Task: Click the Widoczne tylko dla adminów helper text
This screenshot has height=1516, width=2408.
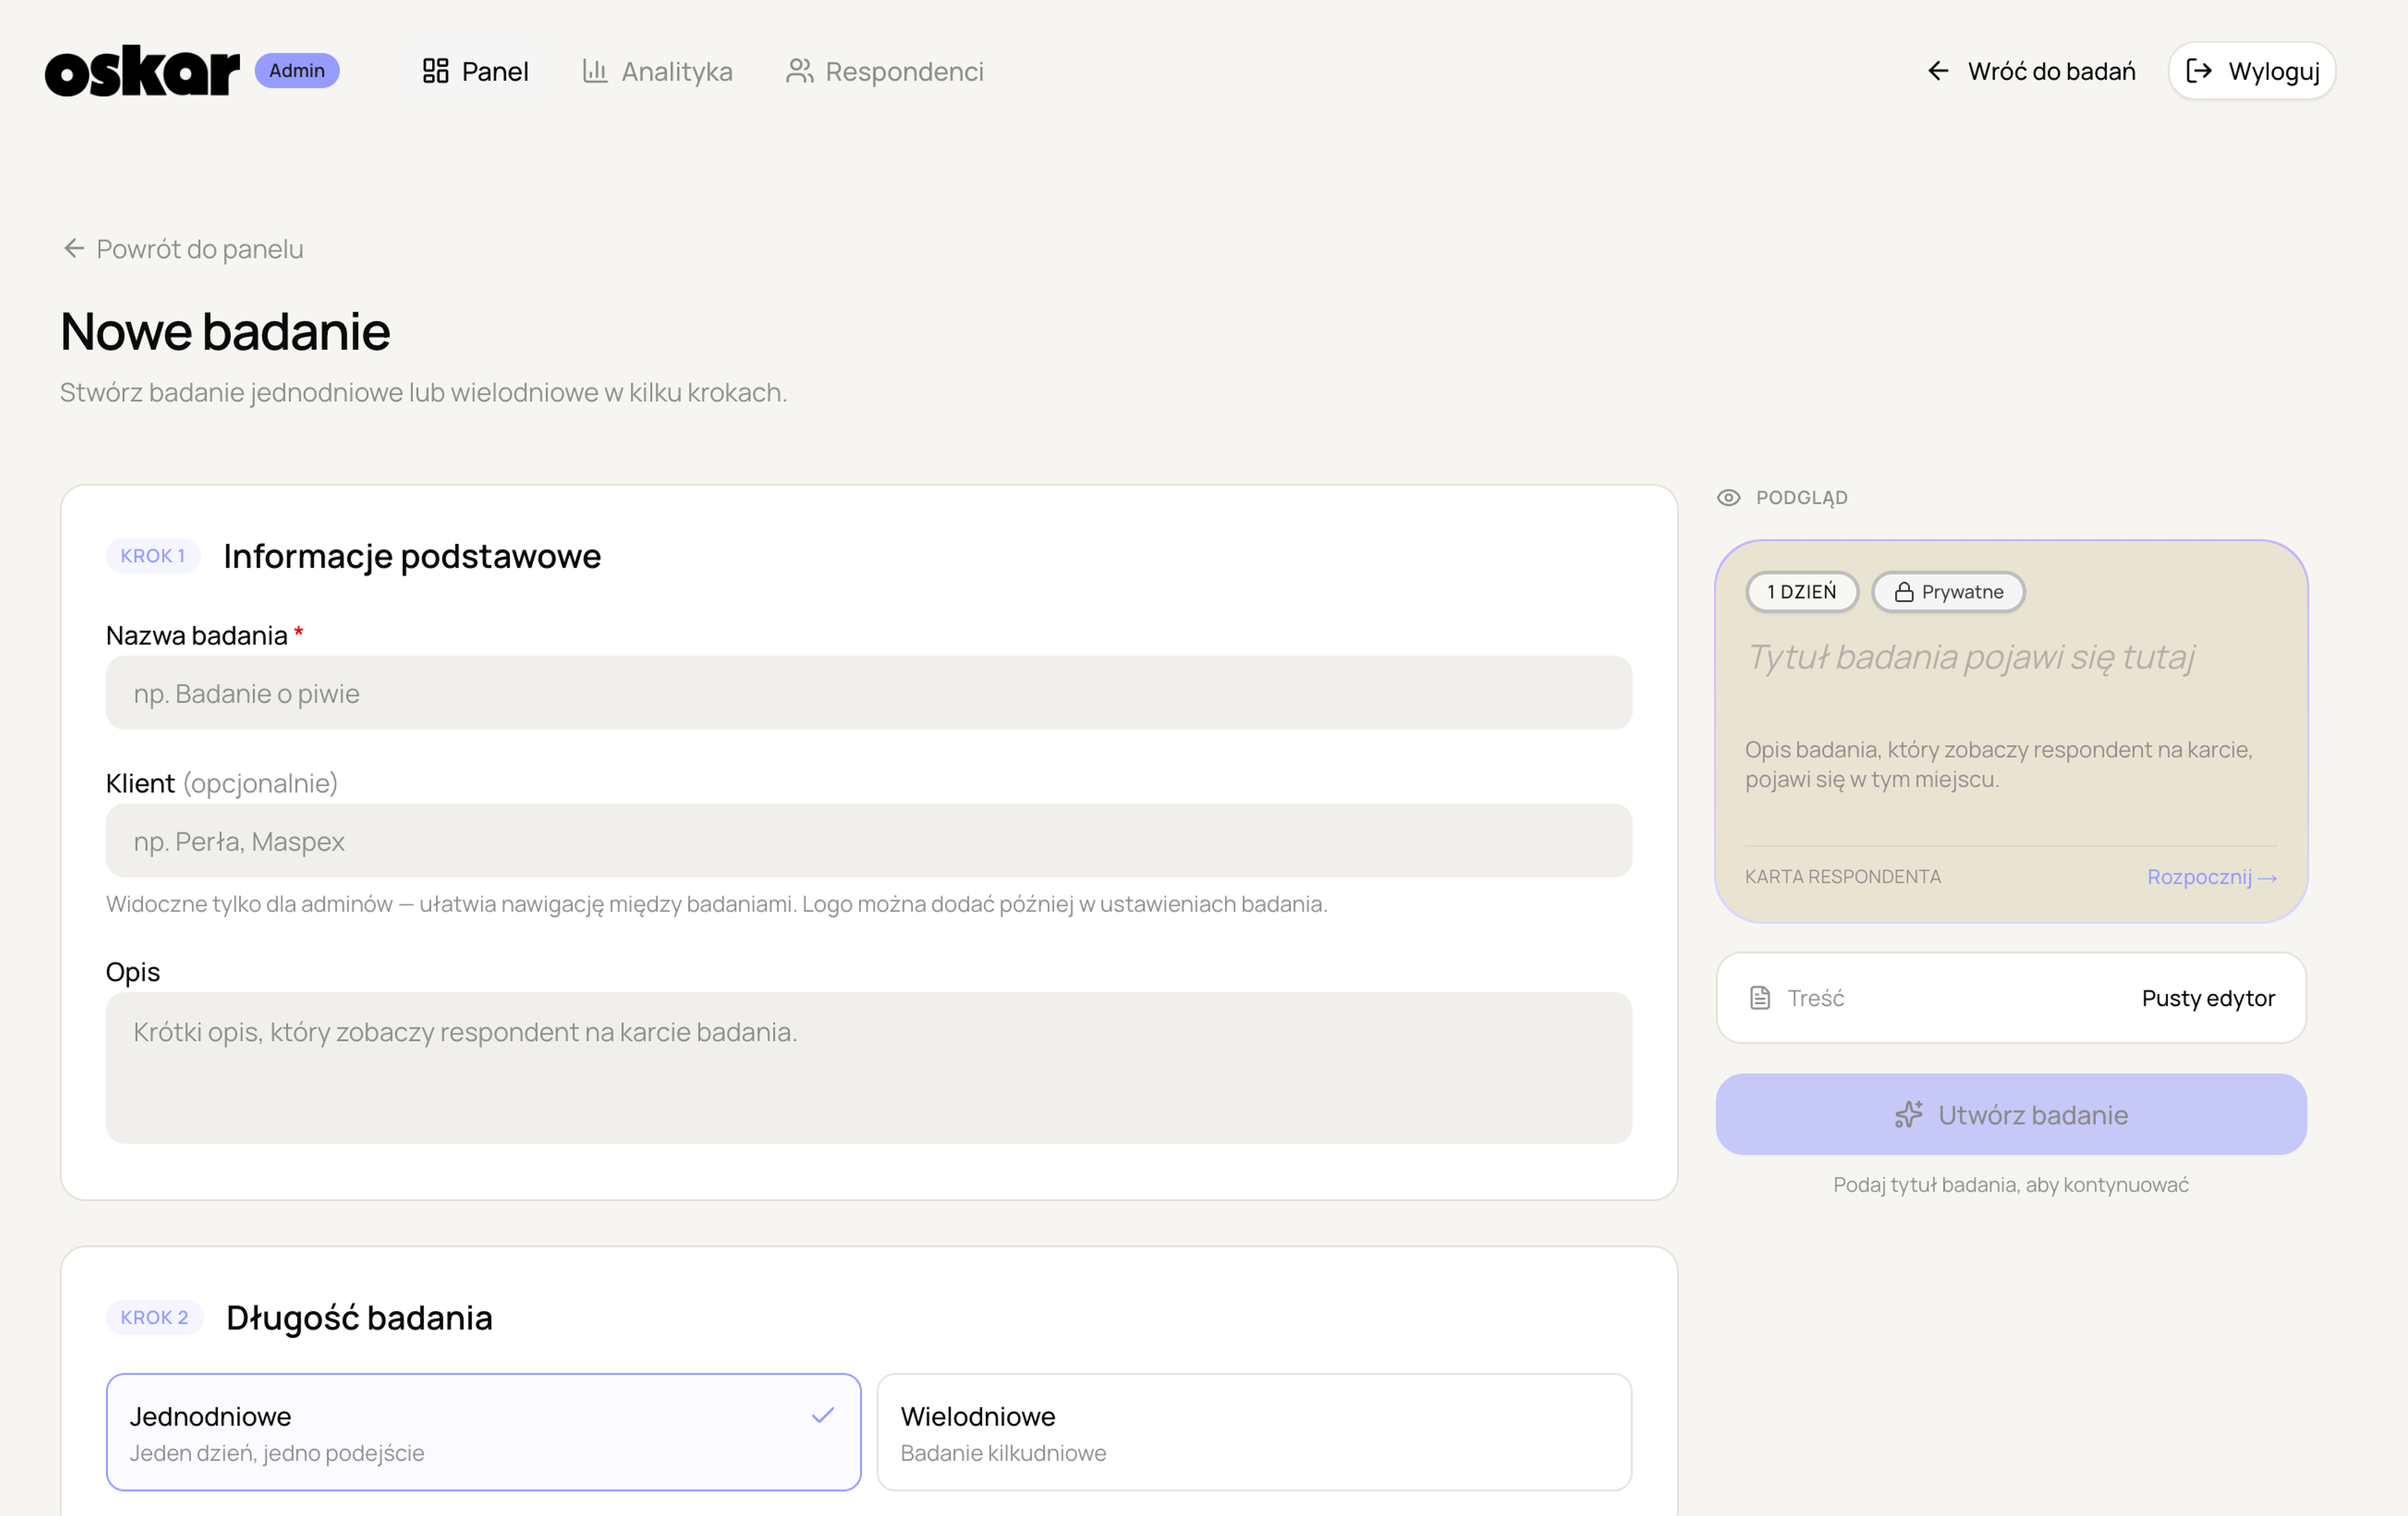Action: tap(717, 904)
